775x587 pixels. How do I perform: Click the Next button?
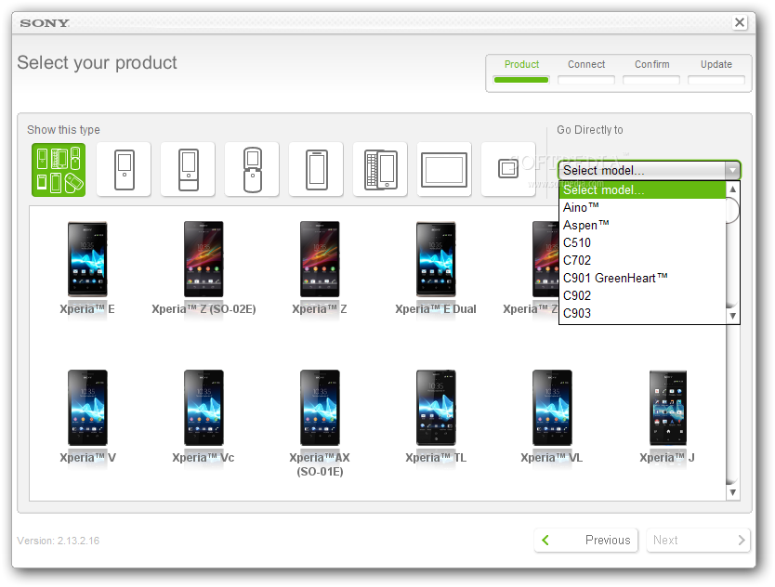pyautogui.click(x=699, y=540)
